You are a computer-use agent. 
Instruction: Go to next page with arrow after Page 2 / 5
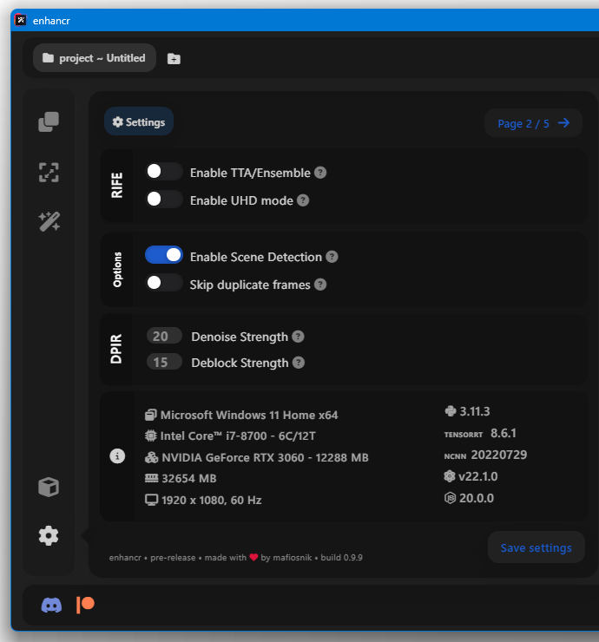click(x=563, y=123)
